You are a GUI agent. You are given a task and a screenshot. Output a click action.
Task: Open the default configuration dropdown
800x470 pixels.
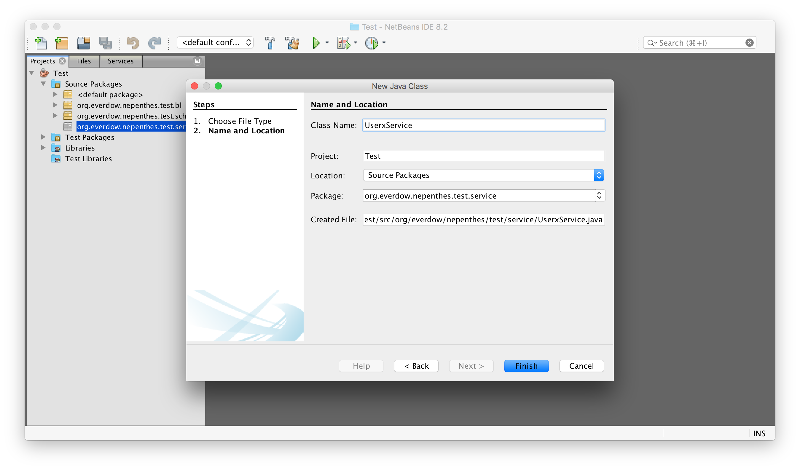pos(215,43)
